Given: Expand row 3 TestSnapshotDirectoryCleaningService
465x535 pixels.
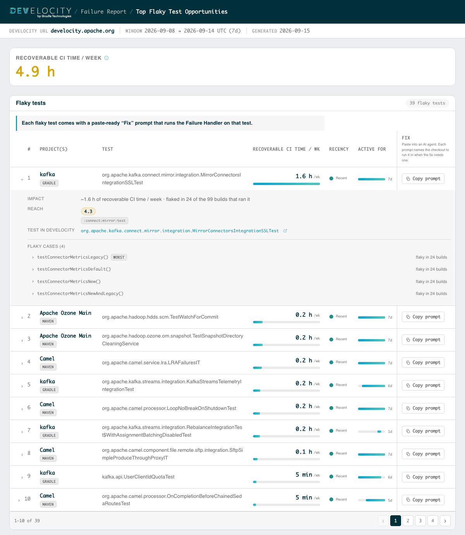Looking at the screenshot, I should [x=22, y=340].
